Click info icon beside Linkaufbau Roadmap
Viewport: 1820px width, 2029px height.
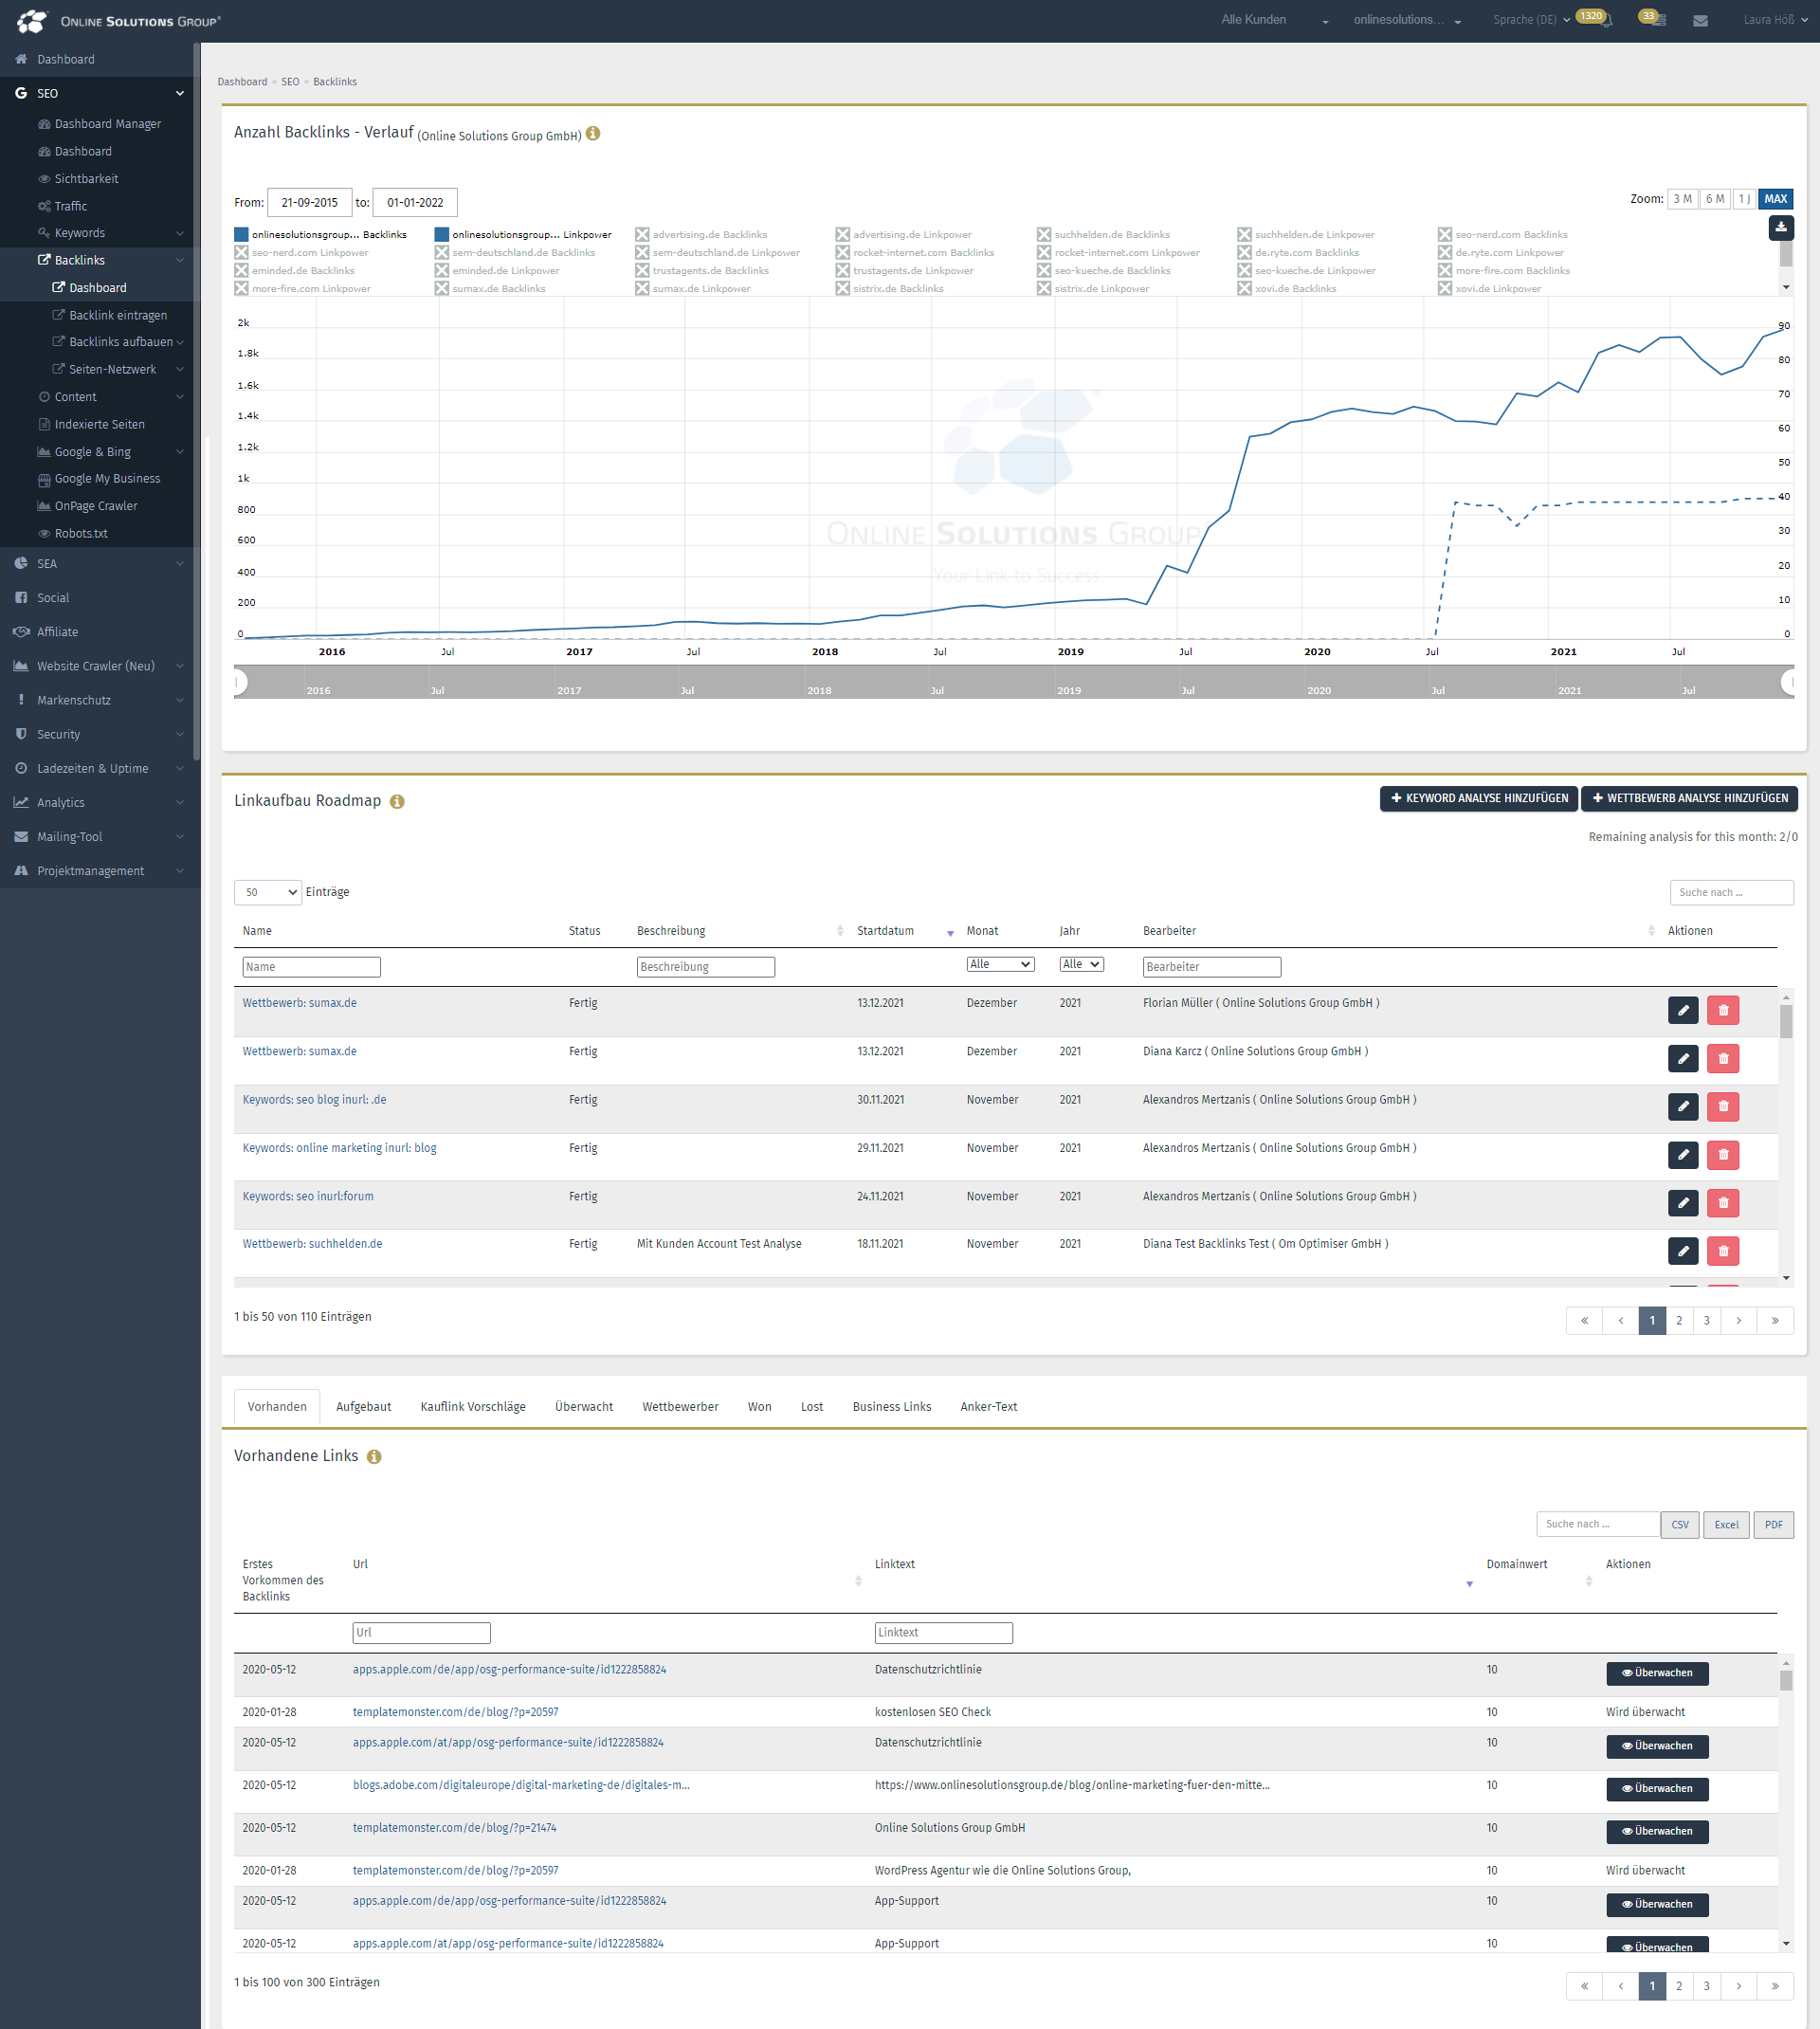coord(397,801)
